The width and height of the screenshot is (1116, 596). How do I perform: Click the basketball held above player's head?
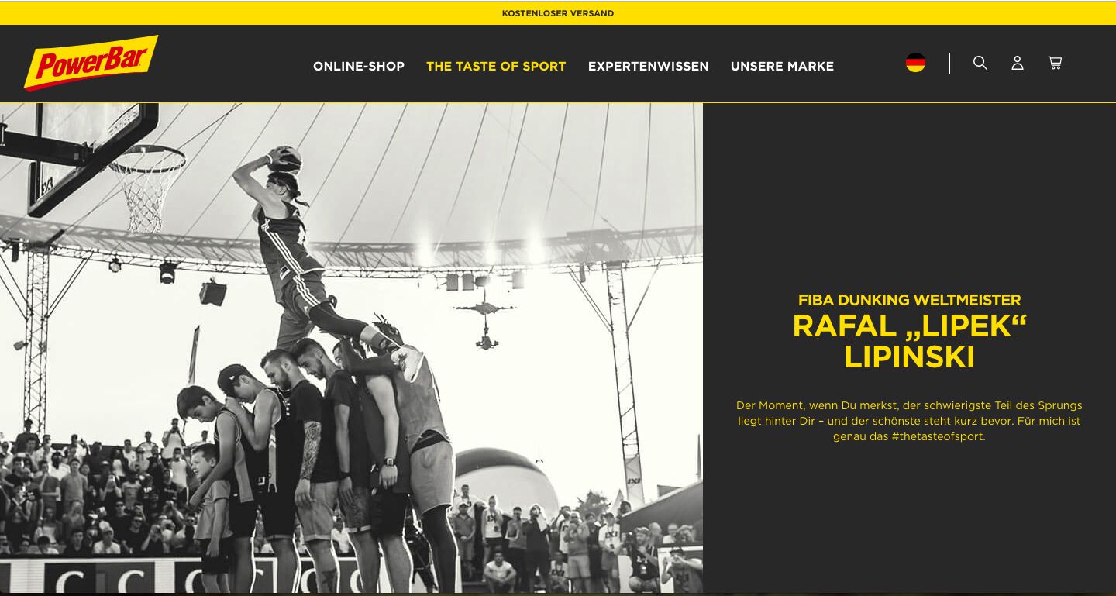coord(286,160)
